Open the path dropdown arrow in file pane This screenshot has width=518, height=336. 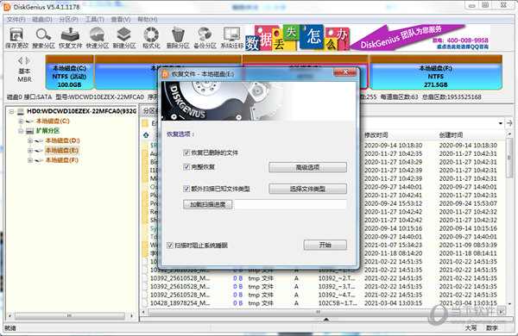[501, 123]
